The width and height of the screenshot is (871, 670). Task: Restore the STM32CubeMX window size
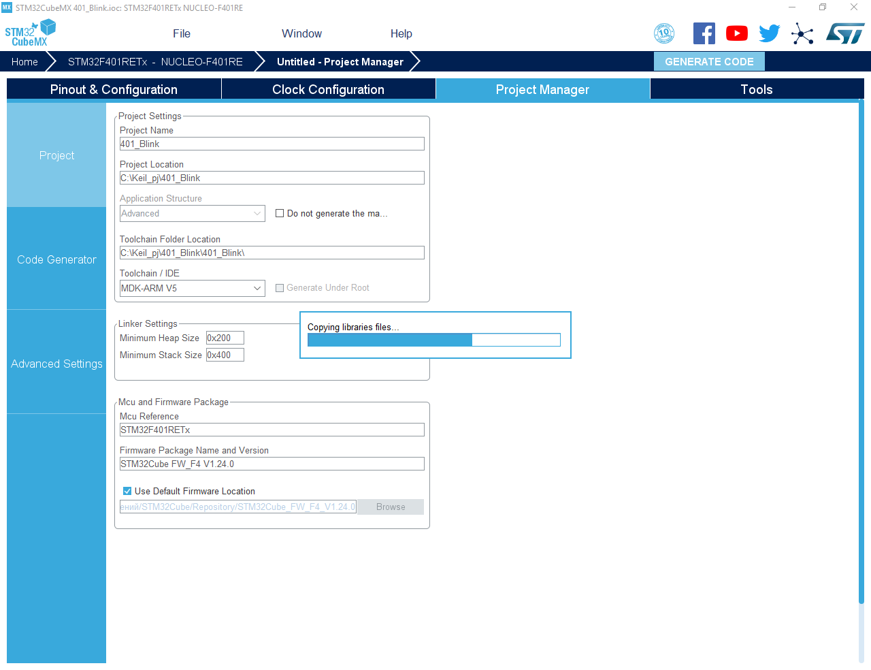click(823, 7)
